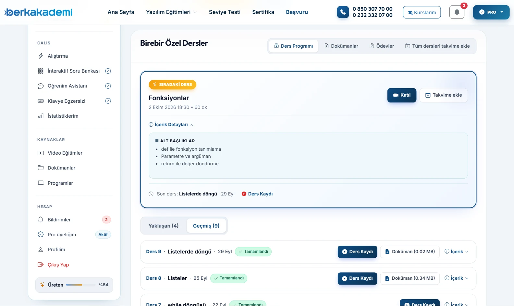Expand İçerik for Listelerde döngü lesson
The image size is (514, 306).
(x=457, y=252)
